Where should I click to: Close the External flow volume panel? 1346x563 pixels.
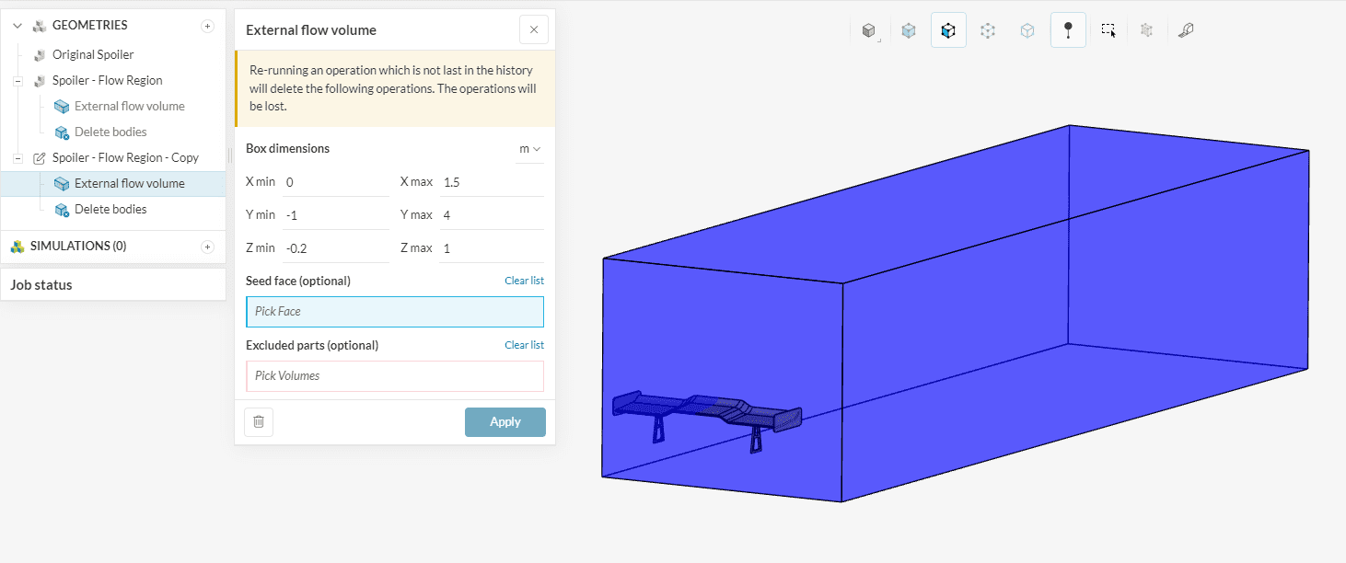(x=534, y=29)
